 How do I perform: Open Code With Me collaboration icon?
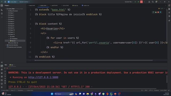click(x=149, y=2)
